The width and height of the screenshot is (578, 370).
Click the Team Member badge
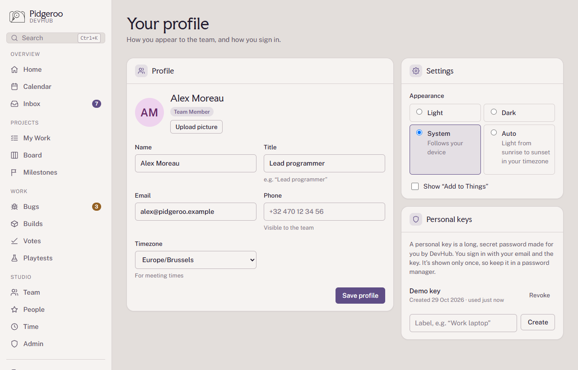192,112
